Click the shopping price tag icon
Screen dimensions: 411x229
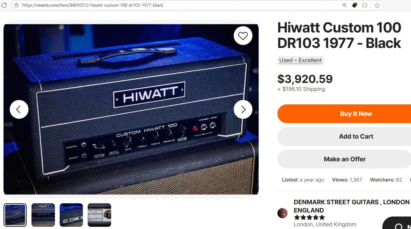[x=355, y=5]
